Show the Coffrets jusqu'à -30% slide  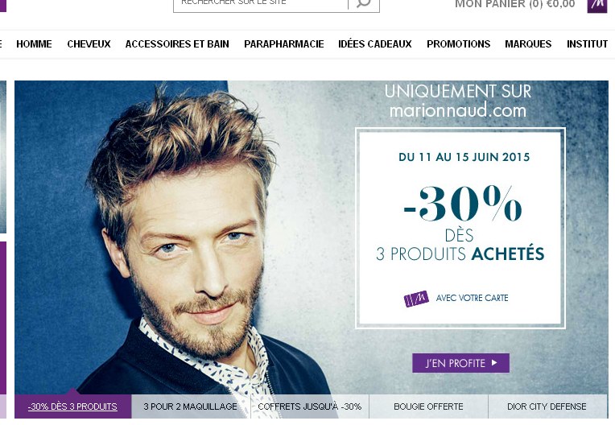(x=310, y=406)
